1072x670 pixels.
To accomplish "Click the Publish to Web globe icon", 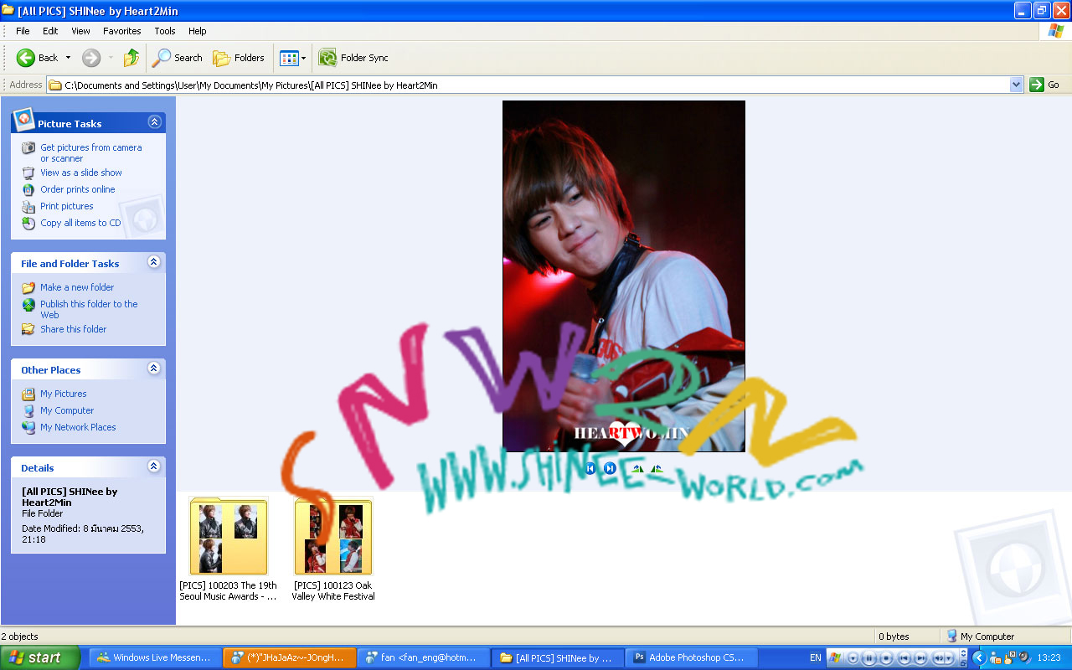I will [28, 305].
